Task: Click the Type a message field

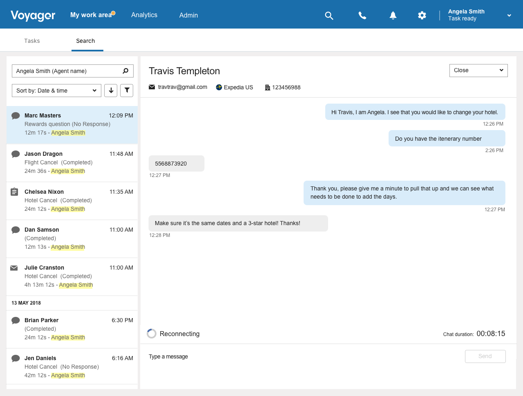Action: pyautogui.click(x=302, y=356)
